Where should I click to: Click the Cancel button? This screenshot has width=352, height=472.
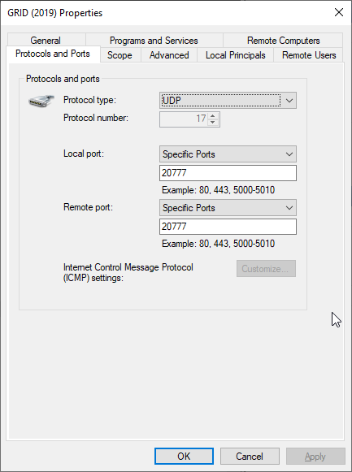250,457
